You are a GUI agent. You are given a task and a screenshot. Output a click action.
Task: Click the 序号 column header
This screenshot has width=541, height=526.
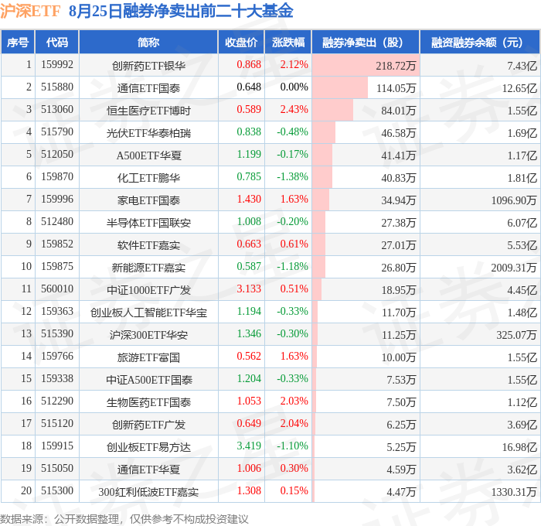point(18,42)
